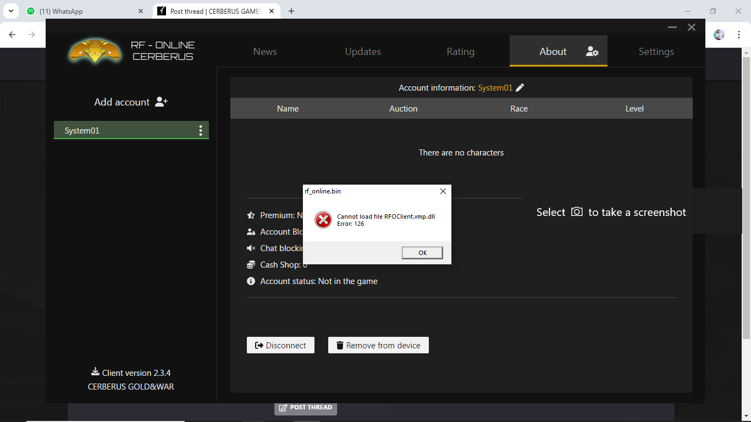This screenshot has height=422, width=751.
Task: Click the Auction column header
Action: [404, 109]
